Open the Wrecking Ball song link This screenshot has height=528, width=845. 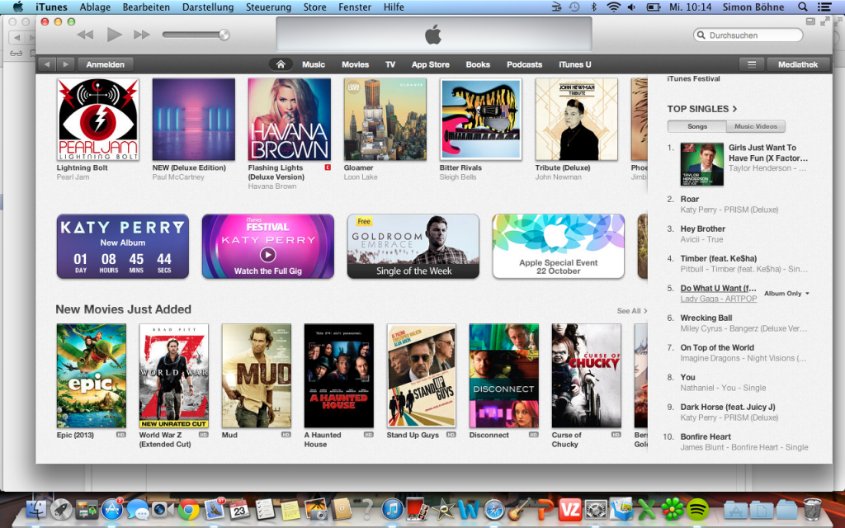[706, 318]
